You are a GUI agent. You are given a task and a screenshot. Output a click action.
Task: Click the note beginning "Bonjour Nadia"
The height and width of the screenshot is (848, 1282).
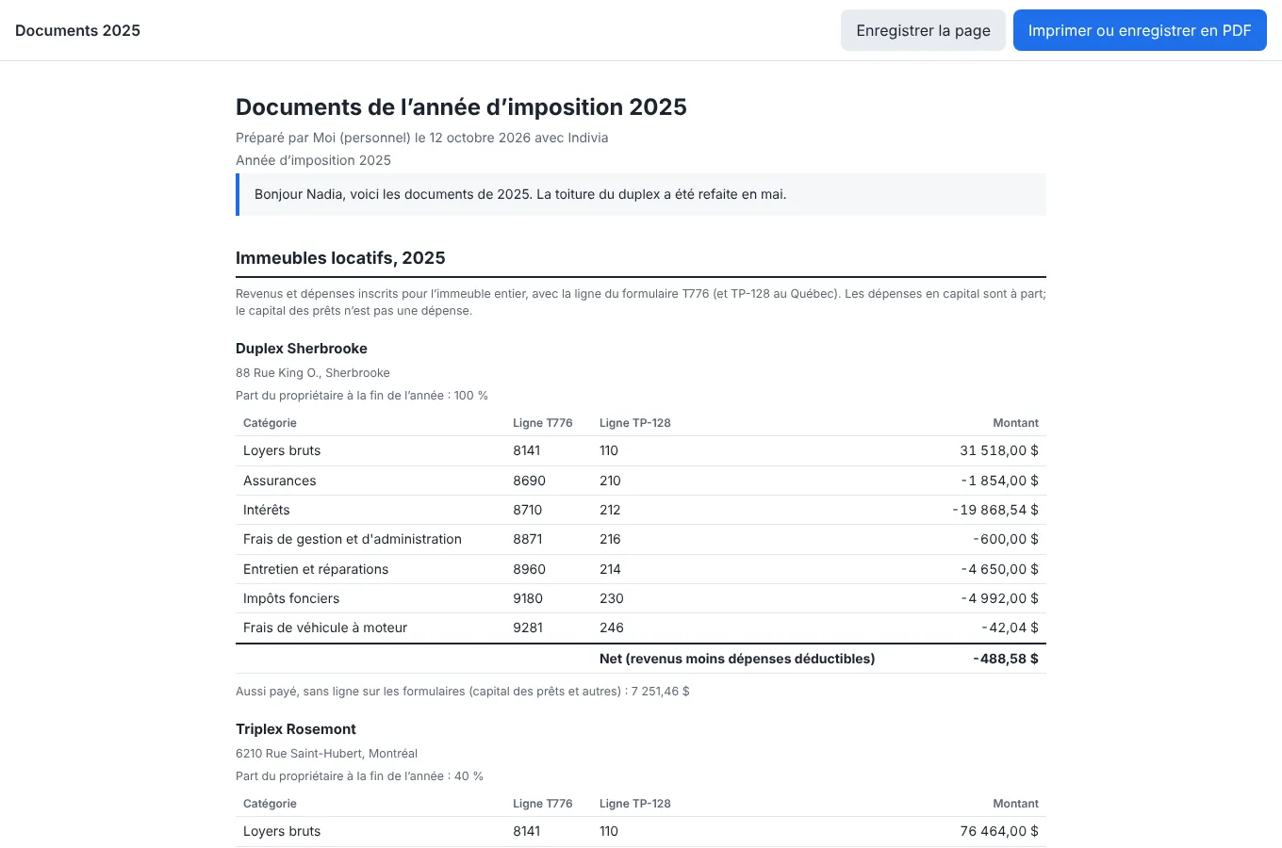coord(641,194)
